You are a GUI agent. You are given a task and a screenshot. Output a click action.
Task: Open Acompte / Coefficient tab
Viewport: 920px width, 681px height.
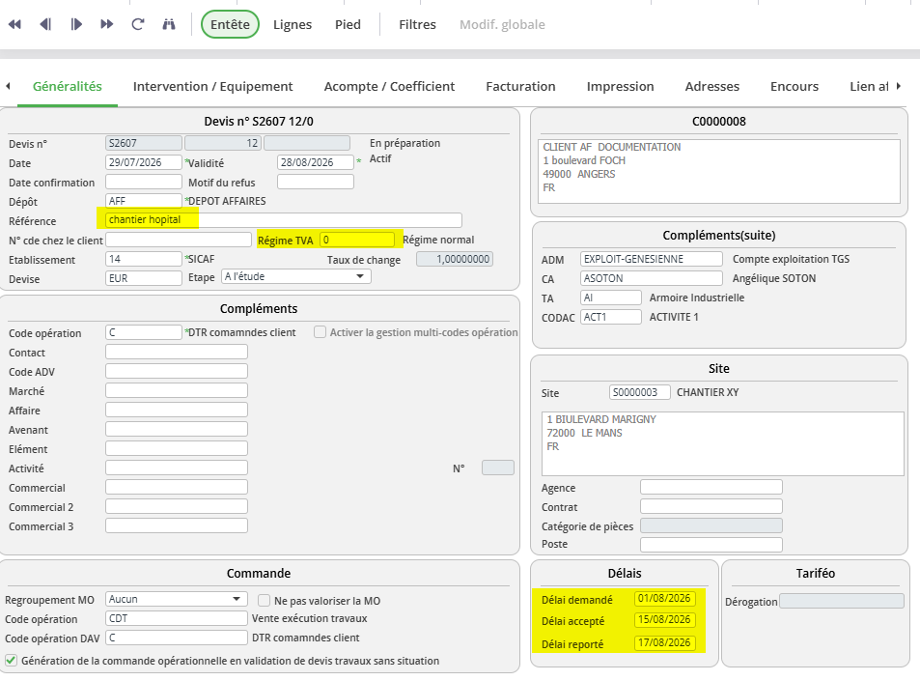pyautogui.click(x=390, y=86)
